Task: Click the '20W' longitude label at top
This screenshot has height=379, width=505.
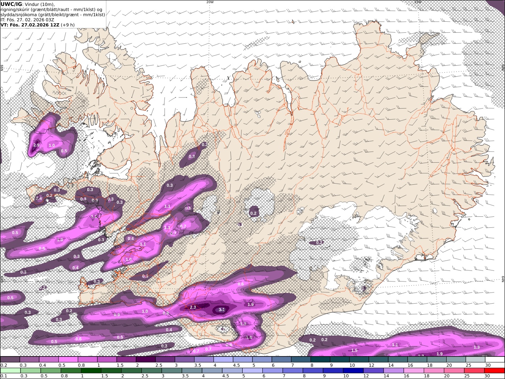Action: (210, 2)
